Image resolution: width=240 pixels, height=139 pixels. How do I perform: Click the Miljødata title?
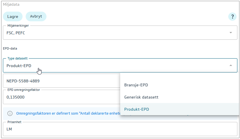[x=11, y=4]
